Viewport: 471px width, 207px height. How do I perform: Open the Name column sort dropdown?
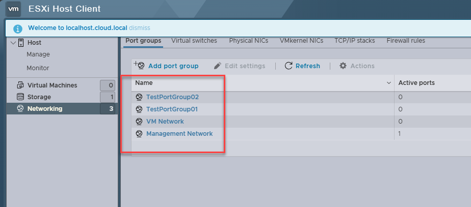click(x=389, y=83)
